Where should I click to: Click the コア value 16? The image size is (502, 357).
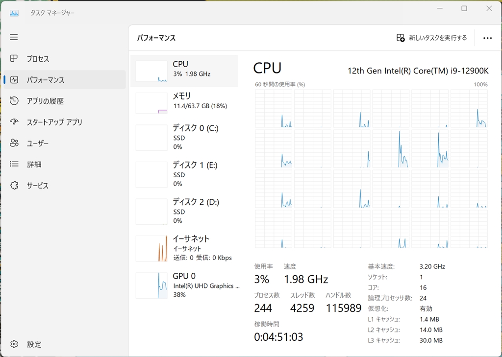[x=423, y=287]
